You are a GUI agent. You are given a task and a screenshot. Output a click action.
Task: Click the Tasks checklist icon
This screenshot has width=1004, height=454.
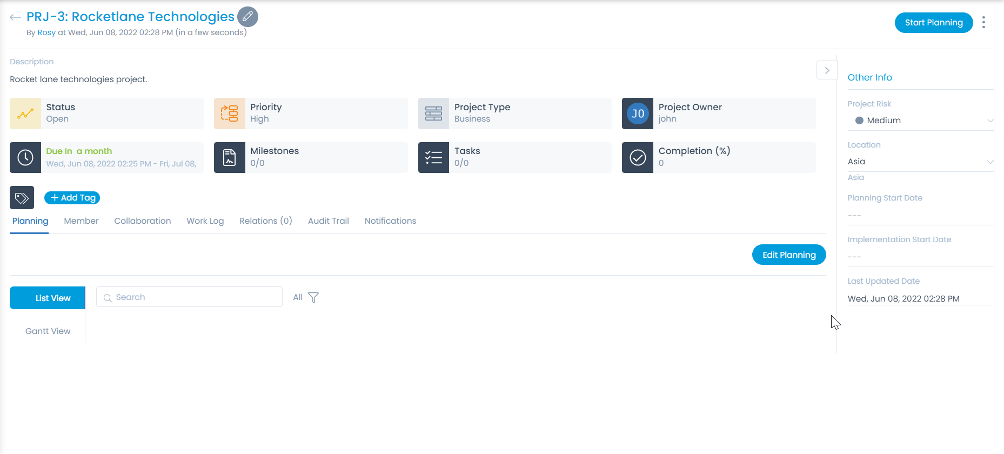pyautogui.click(x=433, y=158)
